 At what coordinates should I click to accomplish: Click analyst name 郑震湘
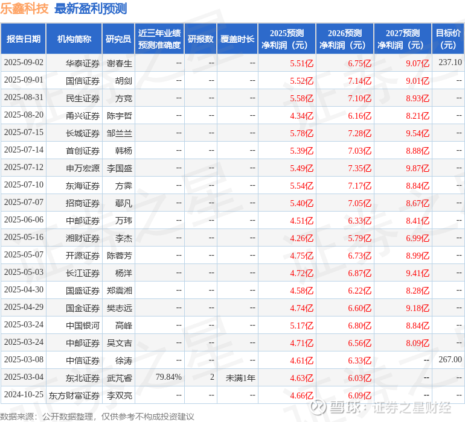(119, 291)
